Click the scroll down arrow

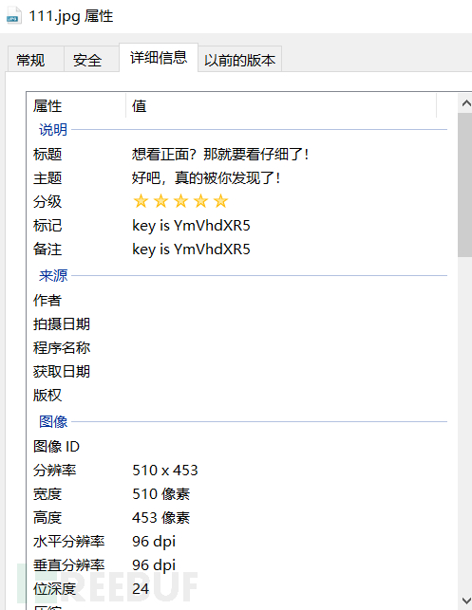click(465, 600)
